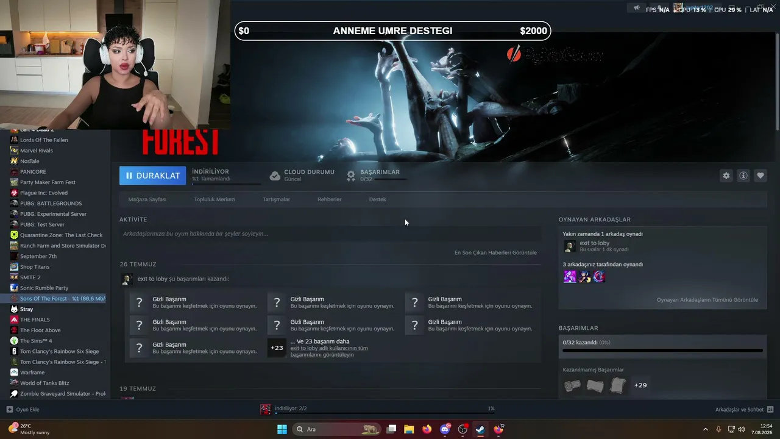The height and width of the screenshot is (439, 780).
Task: Click the plus icon beside Oyun Ekle
Action: (9, 410)
